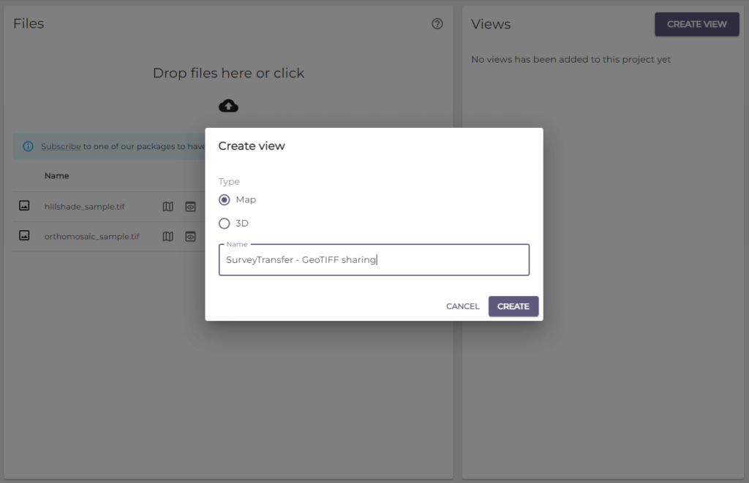Image resolution: width=749 pixels, height=483 pixels.
Task: Click the Create View button in Views panel
Action: [x=696, y=24]
